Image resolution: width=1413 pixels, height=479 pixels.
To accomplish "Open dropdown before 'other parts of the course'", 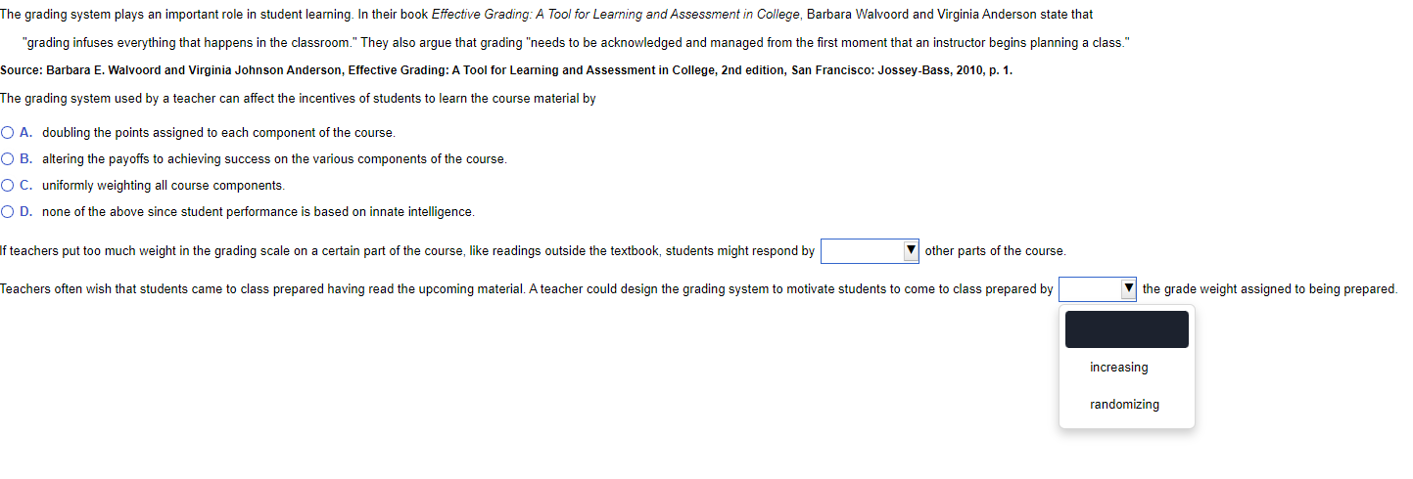I will [870, 251].
